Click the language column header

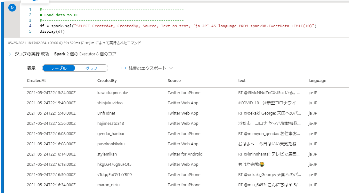317,81
